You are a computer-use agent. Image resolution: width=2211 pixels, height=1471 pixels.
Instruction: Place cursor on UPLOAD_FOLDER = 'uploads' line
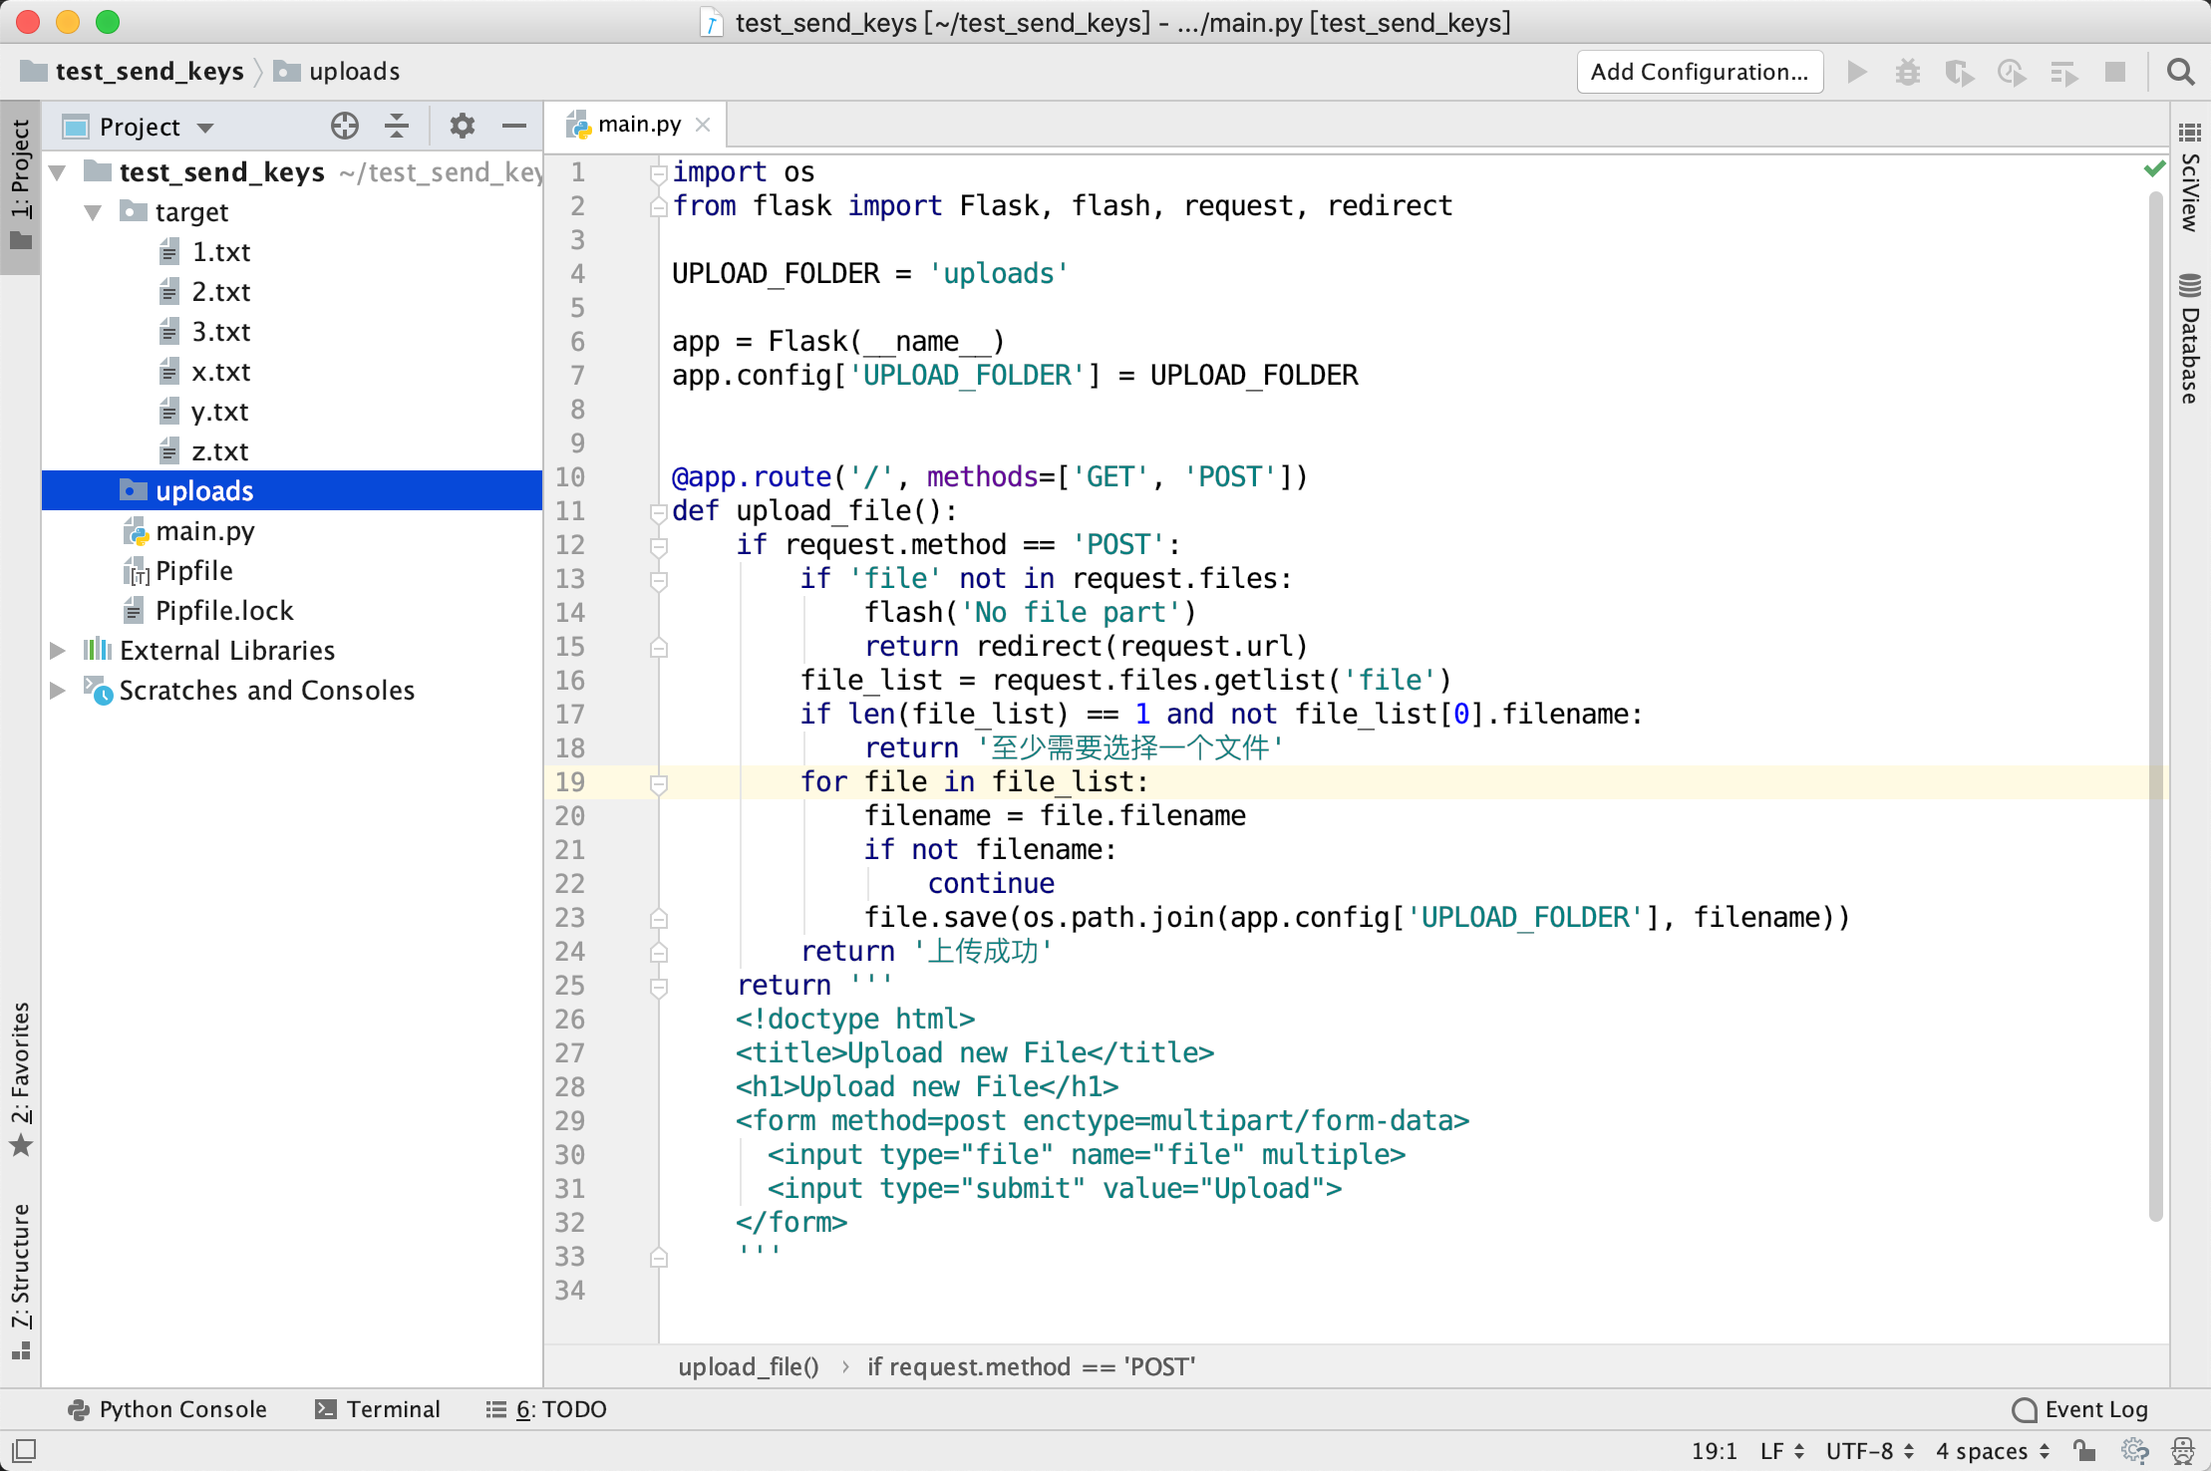pyautogui.click(x=869, y=274)
